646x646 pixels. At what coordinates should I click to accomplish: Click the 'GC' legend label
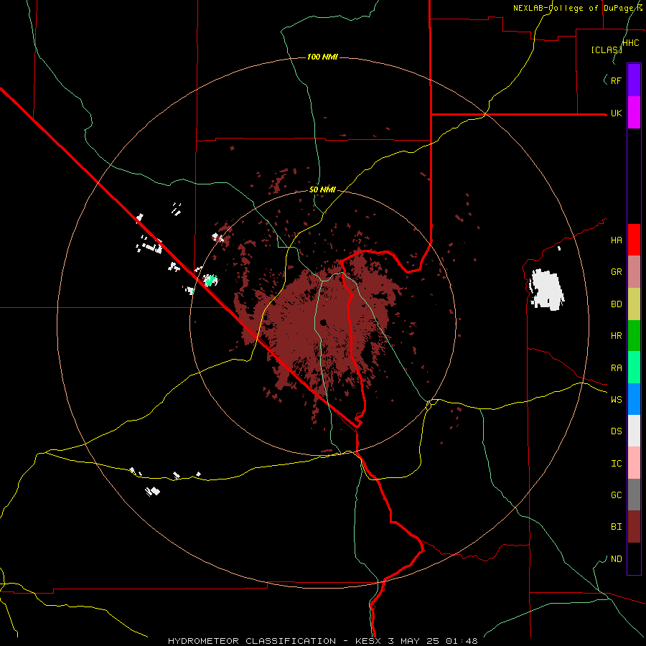point(617,495)
